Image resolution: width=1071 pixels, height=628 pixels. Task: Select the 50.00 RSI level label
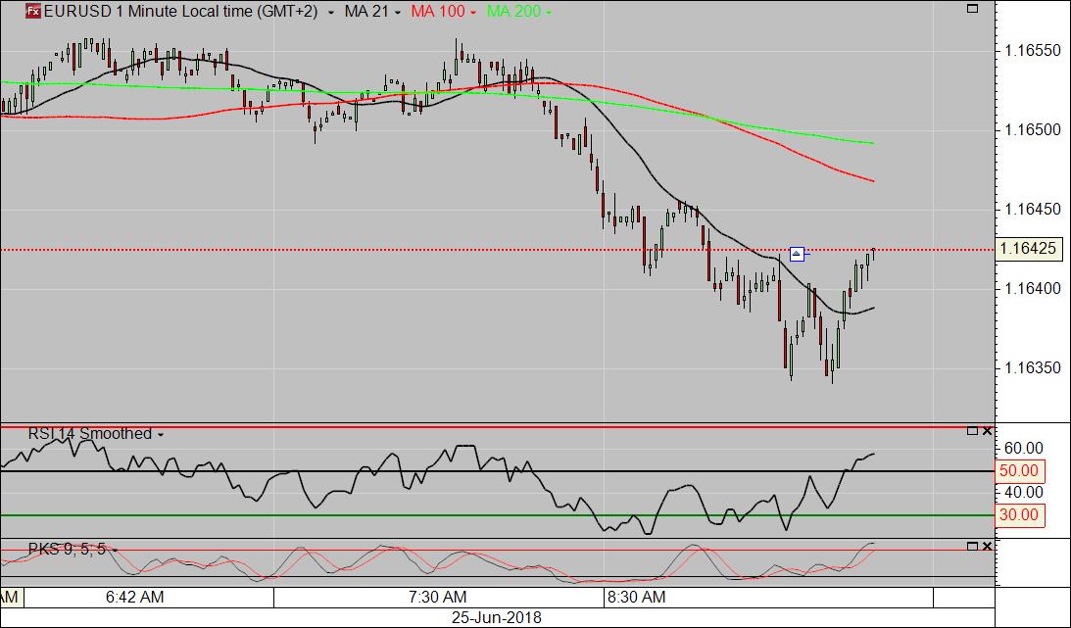[1018, 471]
